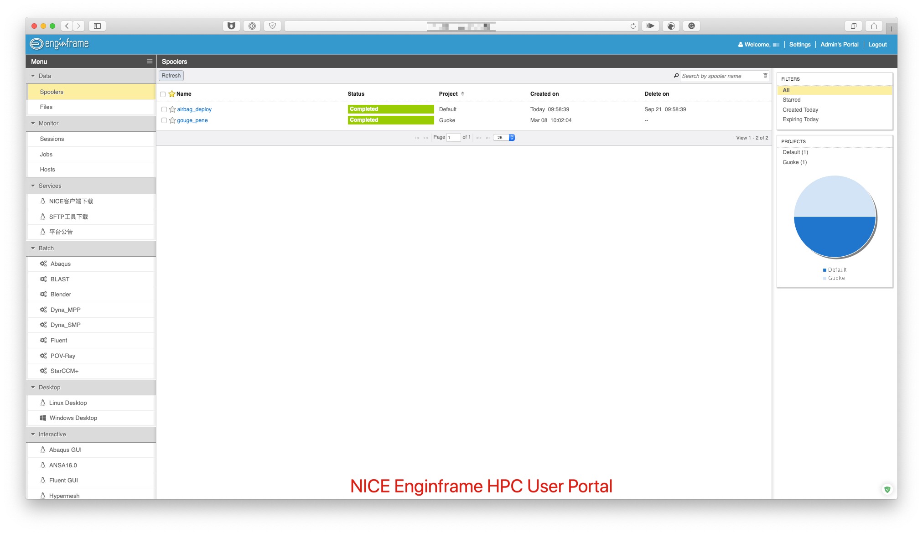Click the browser address bar
The width and height of the screenshot is (923, 533).
[x=461, y=26]
